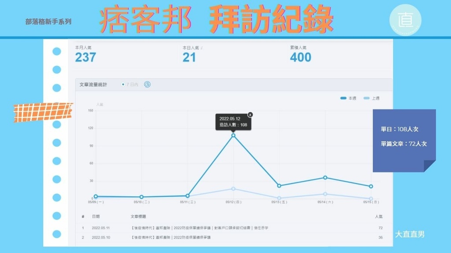The height and width of the screenshot is (253, 451).
Task: Click the 單篇文章：72人次 note text
Action: [x=404, y=144]
